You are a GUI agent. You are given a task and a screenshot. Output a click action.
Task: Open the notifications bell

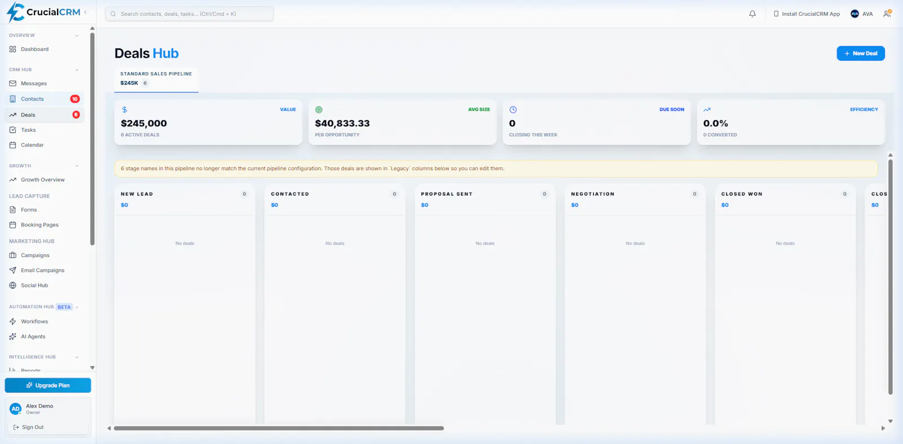pos(752,14)
